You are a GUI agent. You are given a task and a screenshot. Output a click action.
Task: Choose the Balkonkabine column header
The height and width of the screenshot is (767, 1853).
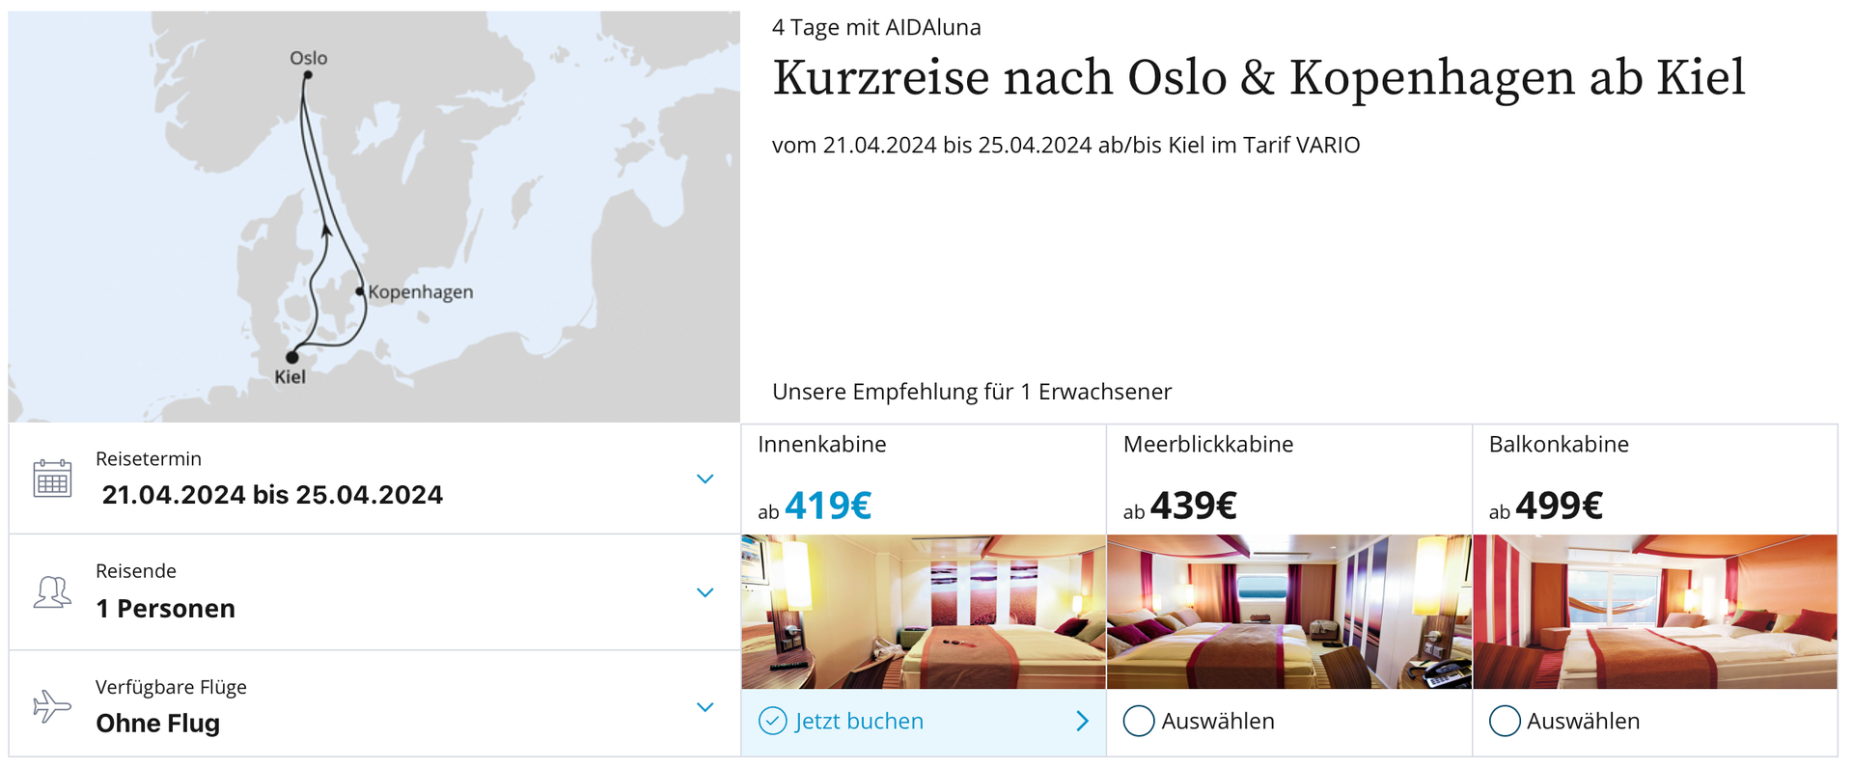(x=1559, y=444)
